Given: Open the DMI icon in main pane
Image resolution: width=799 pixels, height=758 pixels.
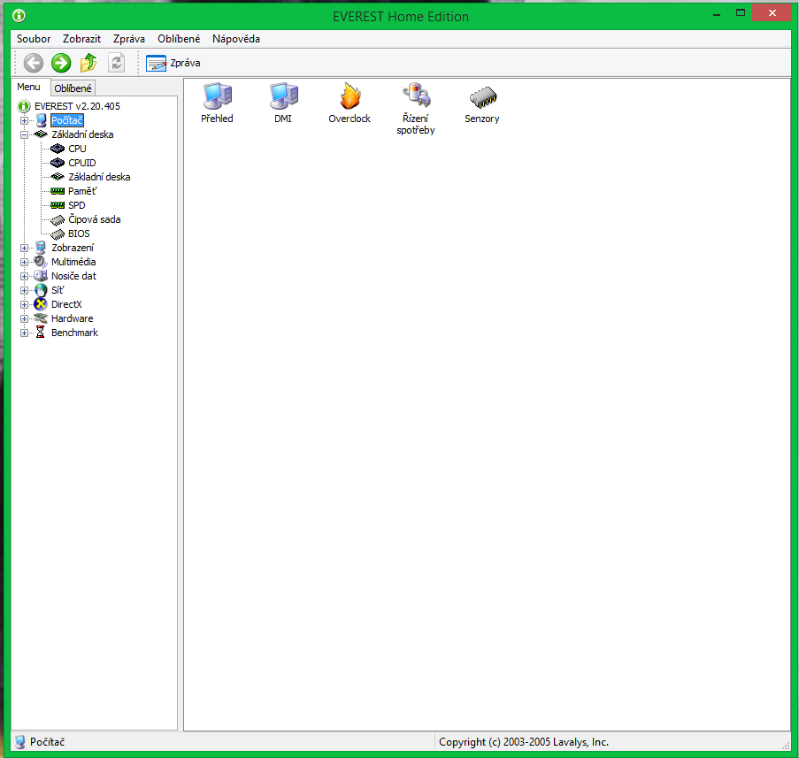Looking at the screenshot, I should [x=283, y=103].
